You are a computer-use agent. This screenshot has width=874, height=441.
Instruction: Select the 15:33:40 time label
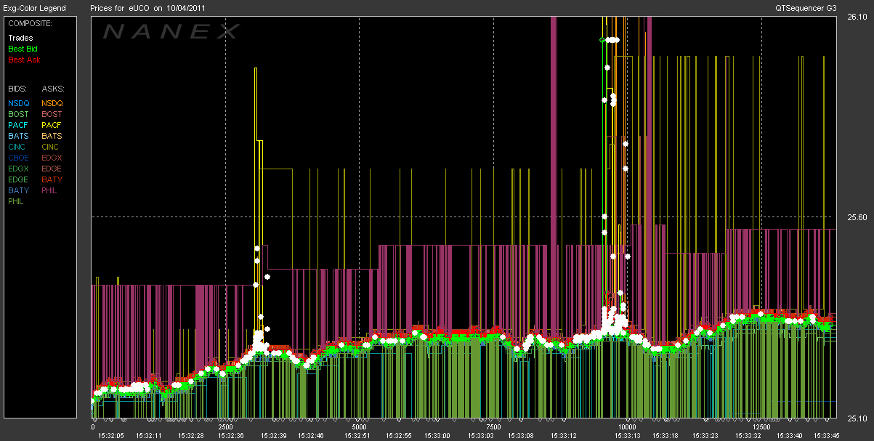click(790, 435)
